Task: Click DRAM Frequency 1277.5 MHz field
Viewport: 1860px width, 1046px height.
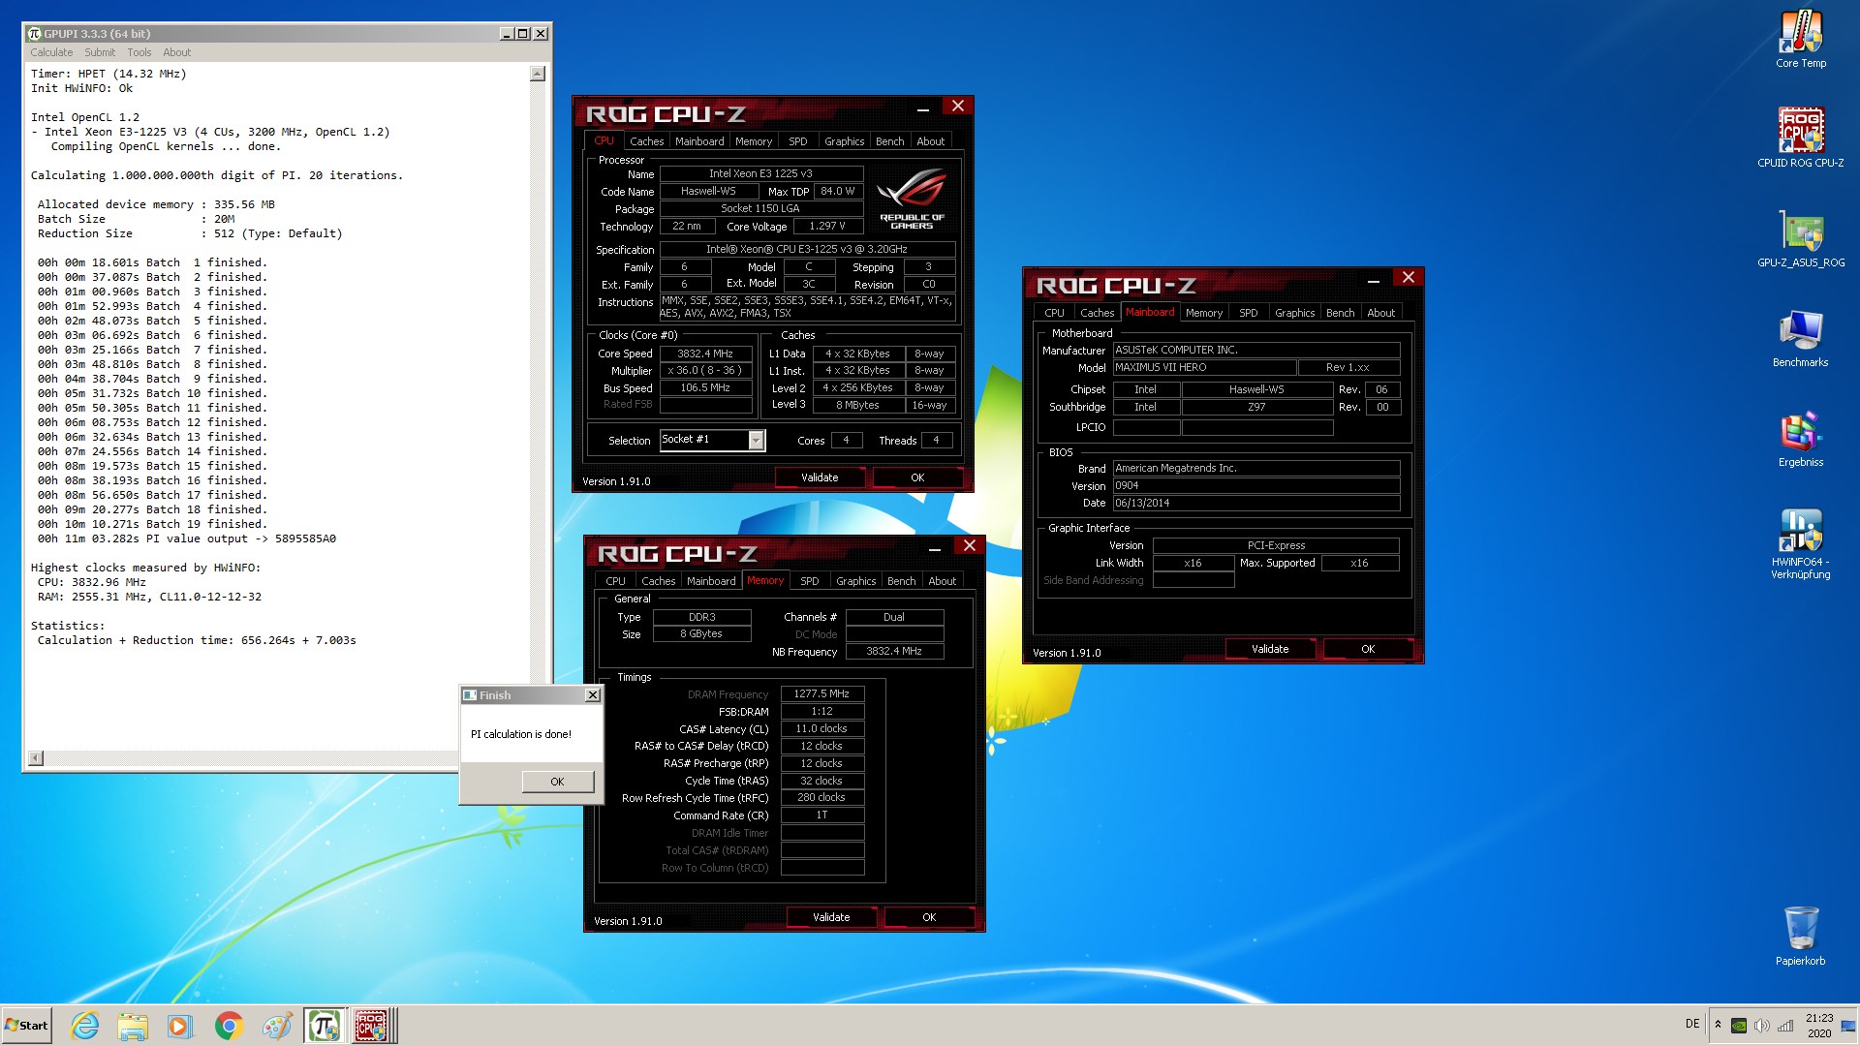Action: pyautogui.click(x=821, y=693)
